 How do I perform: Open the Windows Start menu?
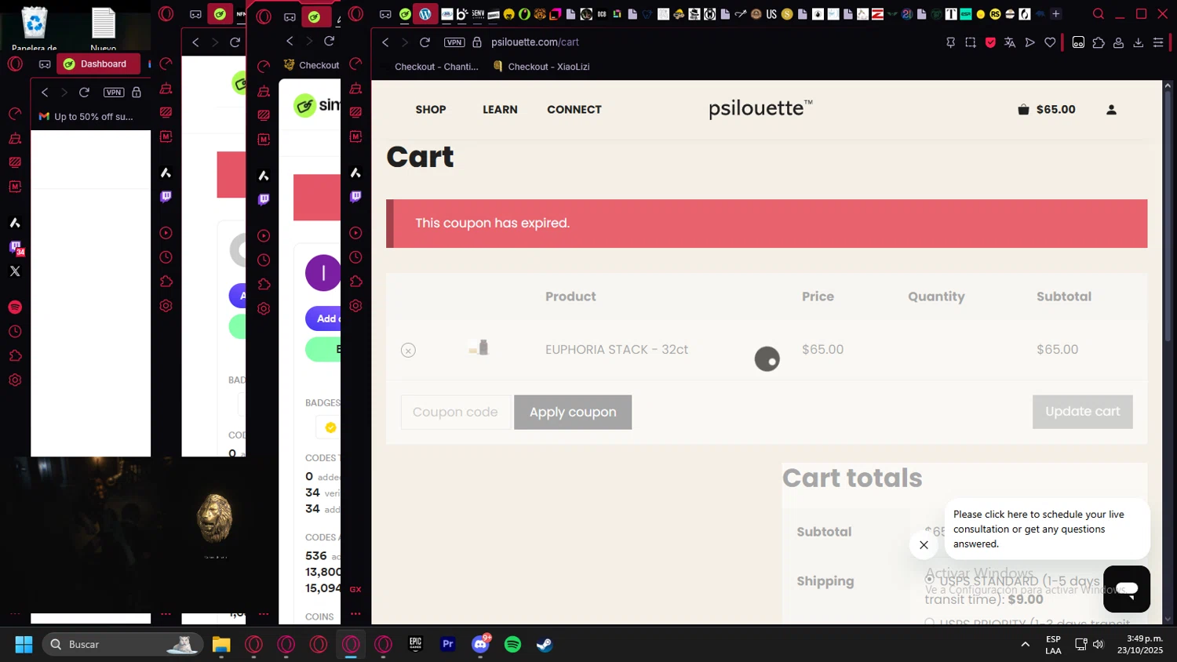24,645
